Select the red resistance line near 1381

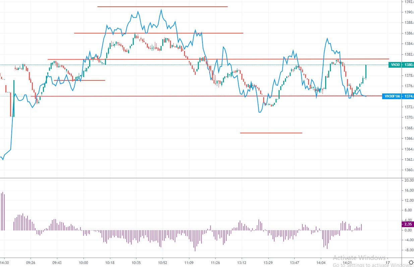point(218,59)
